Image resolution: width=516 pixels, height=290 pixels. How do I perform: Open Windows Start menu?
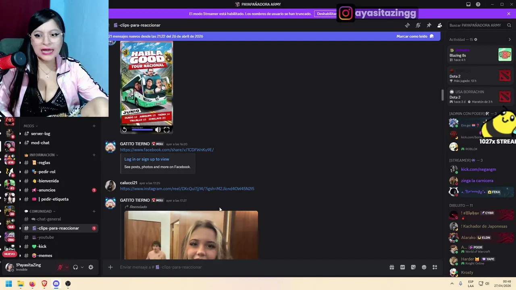(8, 284)
